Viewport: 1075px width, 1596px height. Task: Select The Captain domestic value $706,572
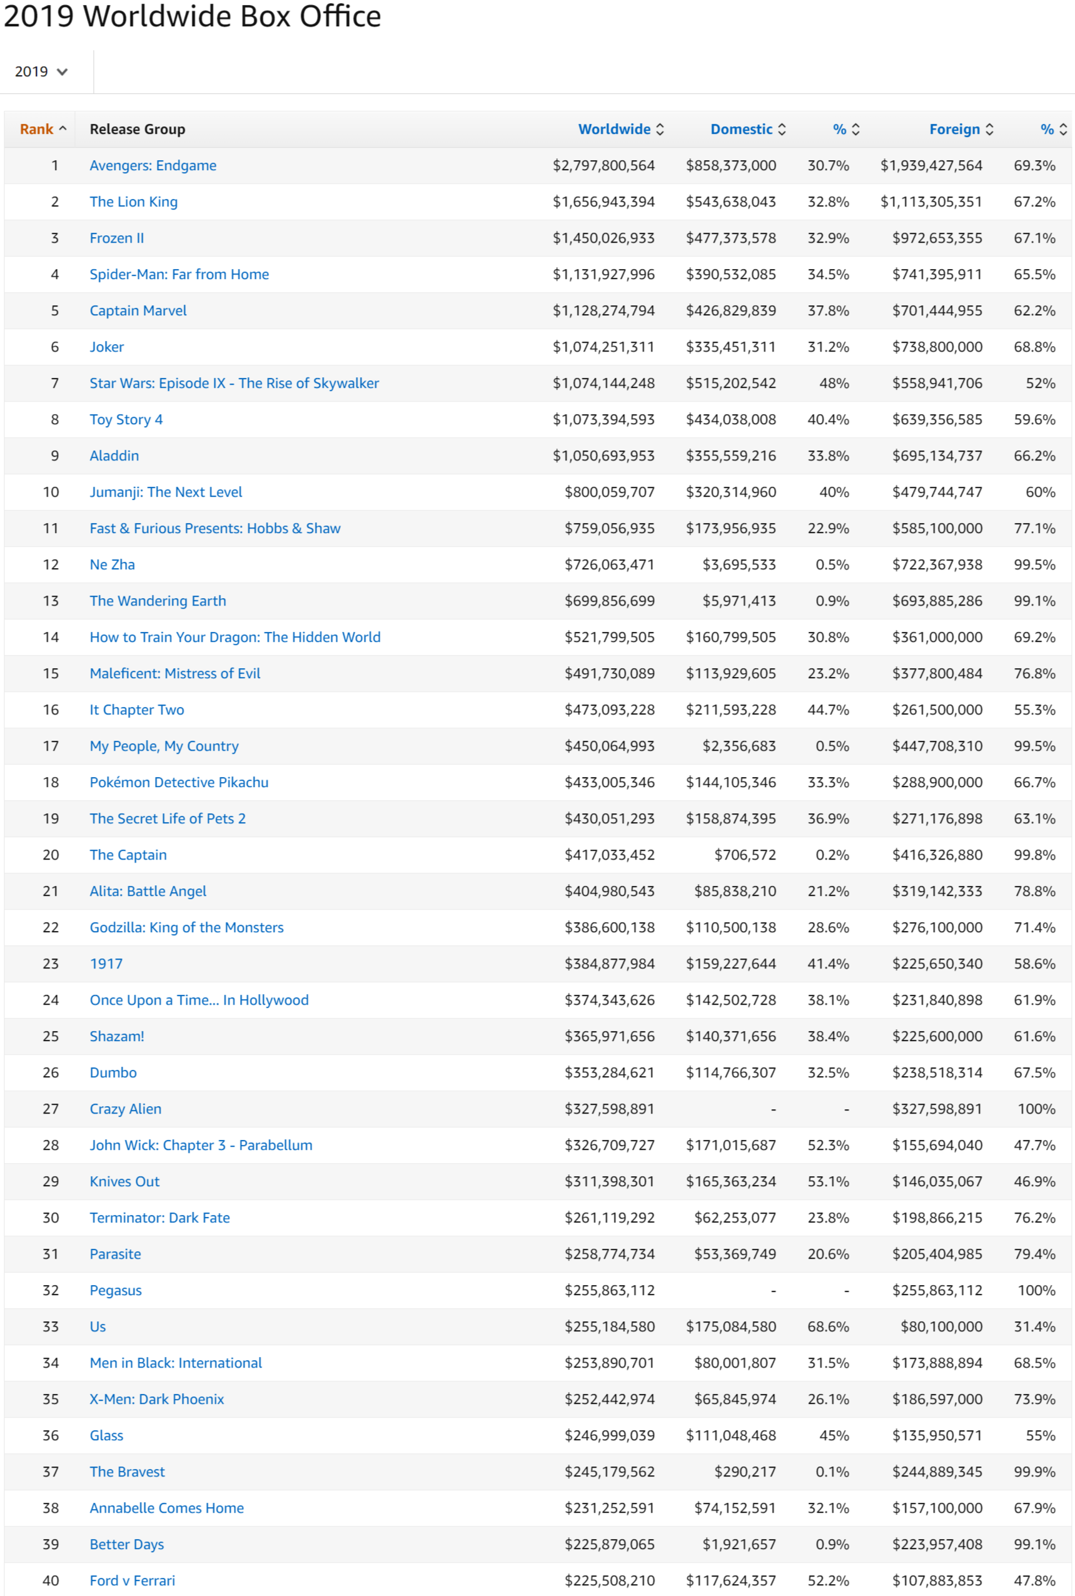click(745, 855)
